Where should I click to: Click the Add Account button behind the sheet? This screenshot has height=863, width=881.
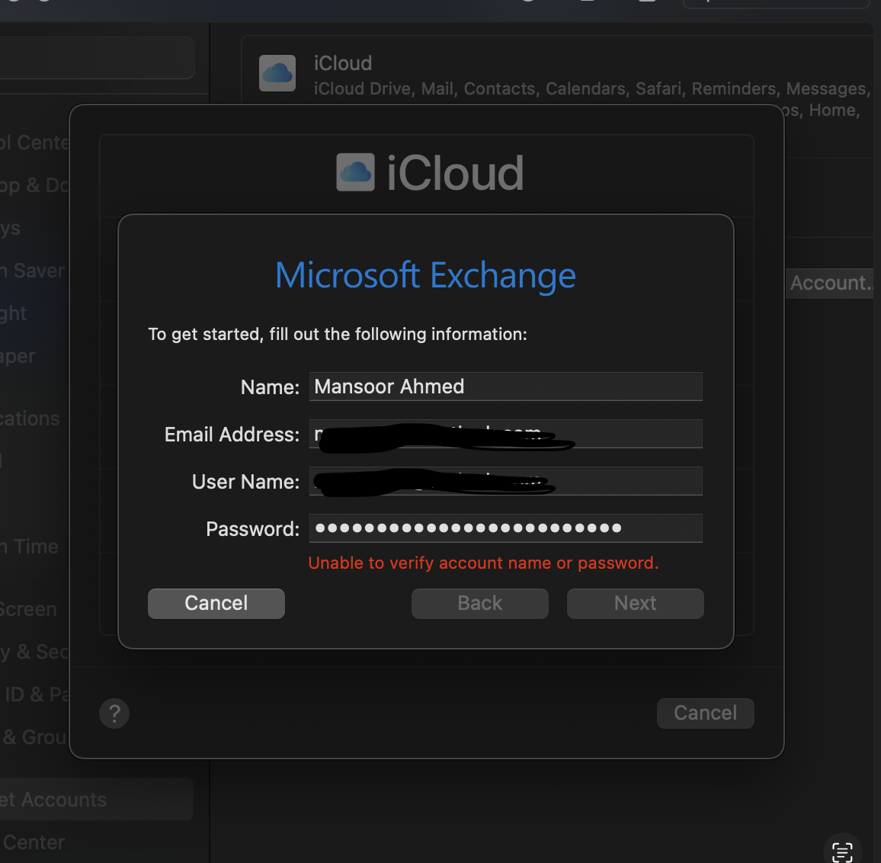pyautogui.click(x=829, y=283)
